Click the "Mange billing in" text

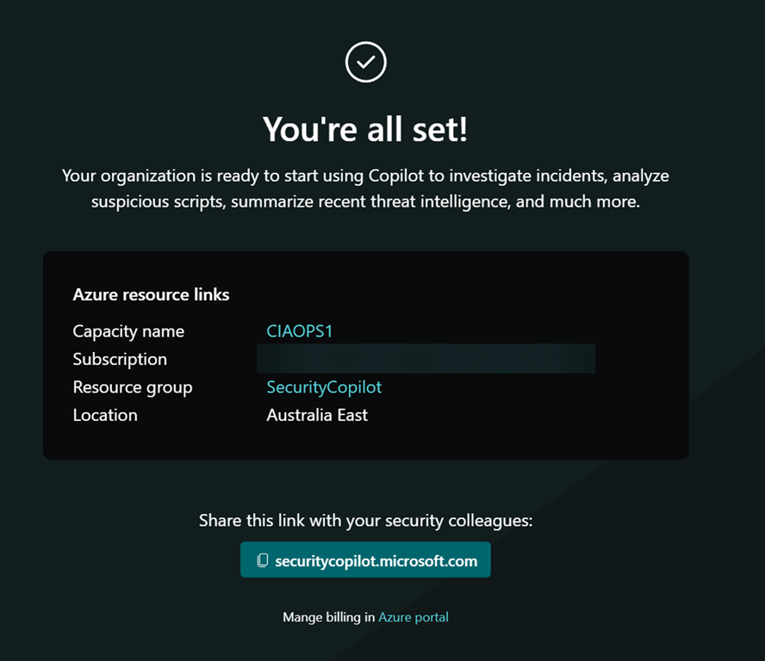[328, 617]
